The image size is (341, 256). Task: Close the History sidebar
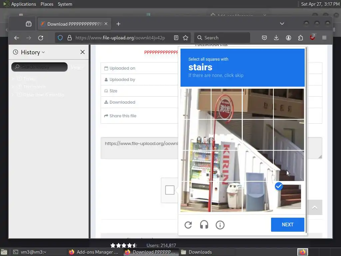[83, 52]
